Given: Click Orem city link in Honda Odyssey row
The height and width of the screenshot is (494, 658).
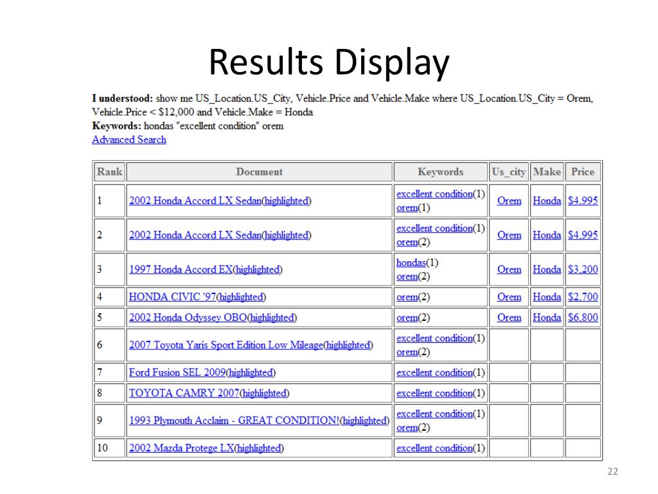Looking at the screenshot, I should point(509,318).
